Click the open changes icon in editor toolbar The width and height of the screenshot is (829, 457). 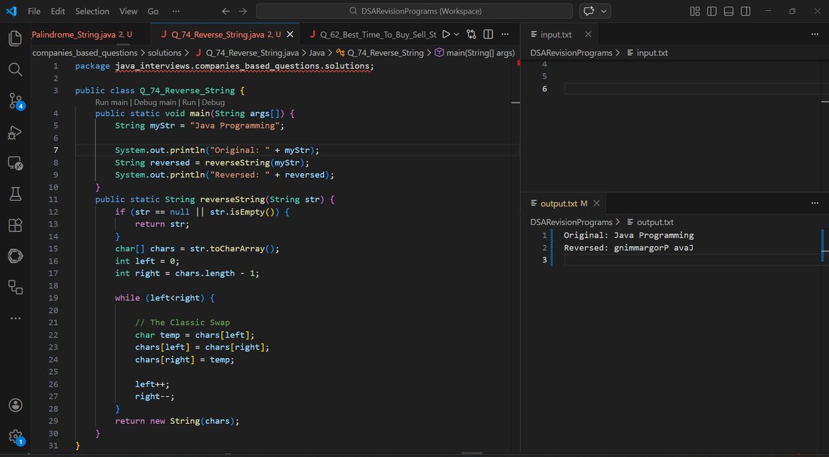(472, 35)
